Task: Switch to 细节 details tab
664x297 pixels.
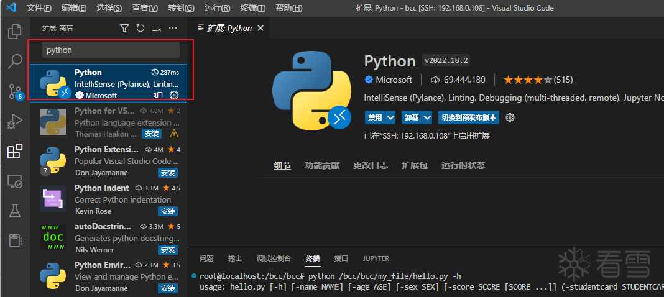Action: pos(282,165)
